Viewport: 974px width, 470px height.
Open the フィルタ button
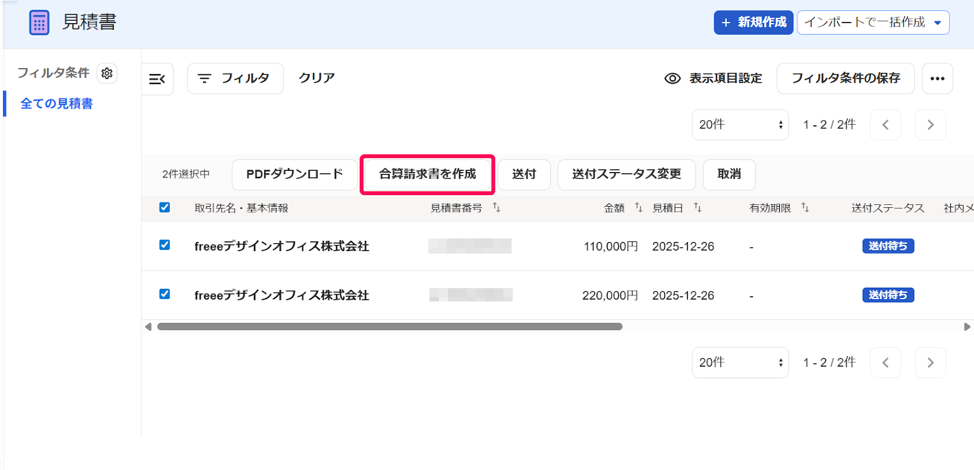(x=235, y=78)
